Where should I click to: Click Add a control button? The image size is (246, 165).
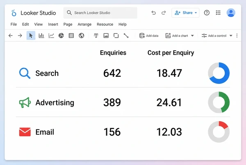click(214, 36)
